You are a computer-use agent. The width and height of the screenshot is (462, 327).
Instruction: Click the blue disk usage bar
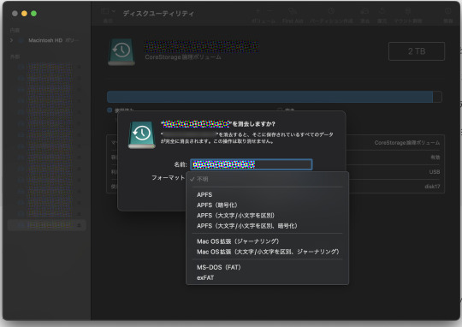tap(269, 97)
